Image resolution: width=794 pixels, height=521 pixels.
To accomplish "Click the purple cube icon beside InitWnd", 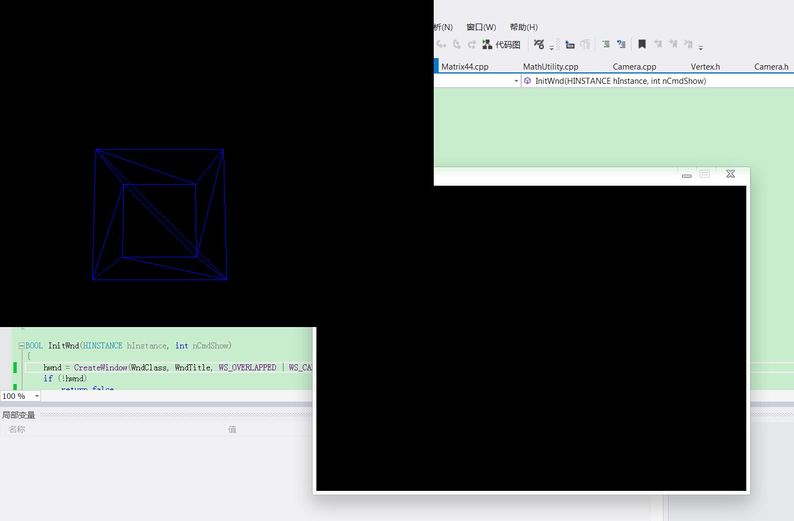I will tap(528, 81).
